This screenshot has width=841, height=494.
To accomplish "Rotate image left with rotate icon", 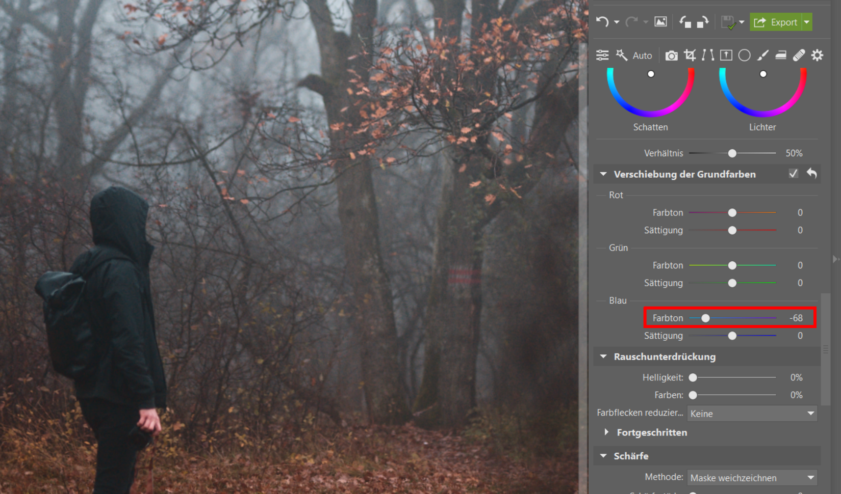I will coord(685,22).
